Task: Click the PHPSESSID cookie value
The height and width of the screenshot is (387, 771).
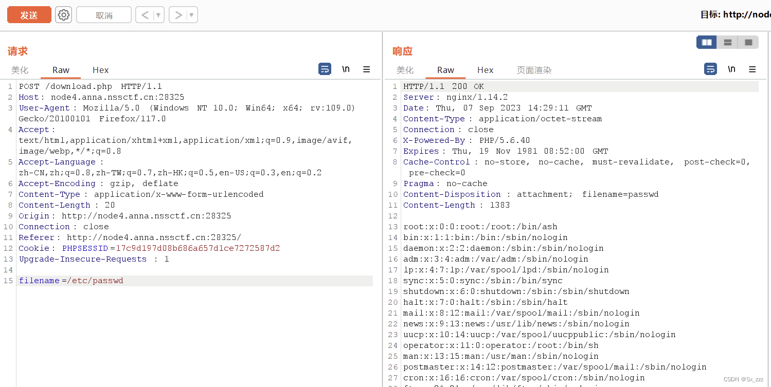Action: coord(198,248)
